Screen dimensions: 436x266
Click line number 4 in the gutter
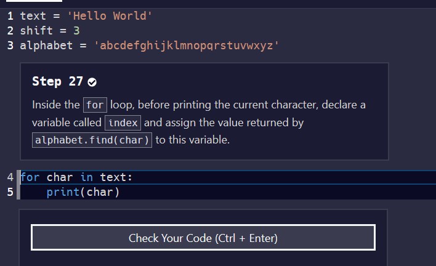(x=10, y=177)
